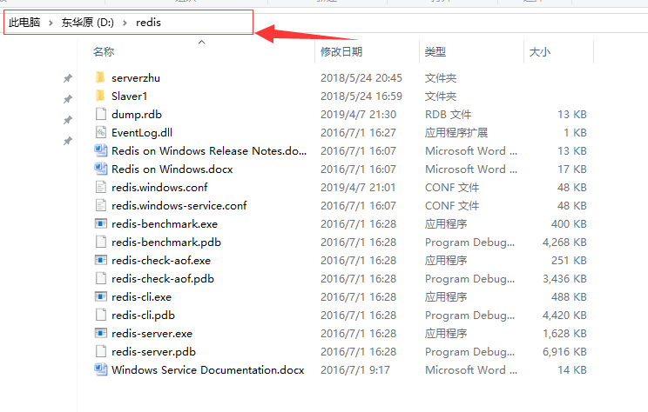Click the 1,628 KB size value
The width and height of the screenshot is (648, 412).
pos(564,333)
